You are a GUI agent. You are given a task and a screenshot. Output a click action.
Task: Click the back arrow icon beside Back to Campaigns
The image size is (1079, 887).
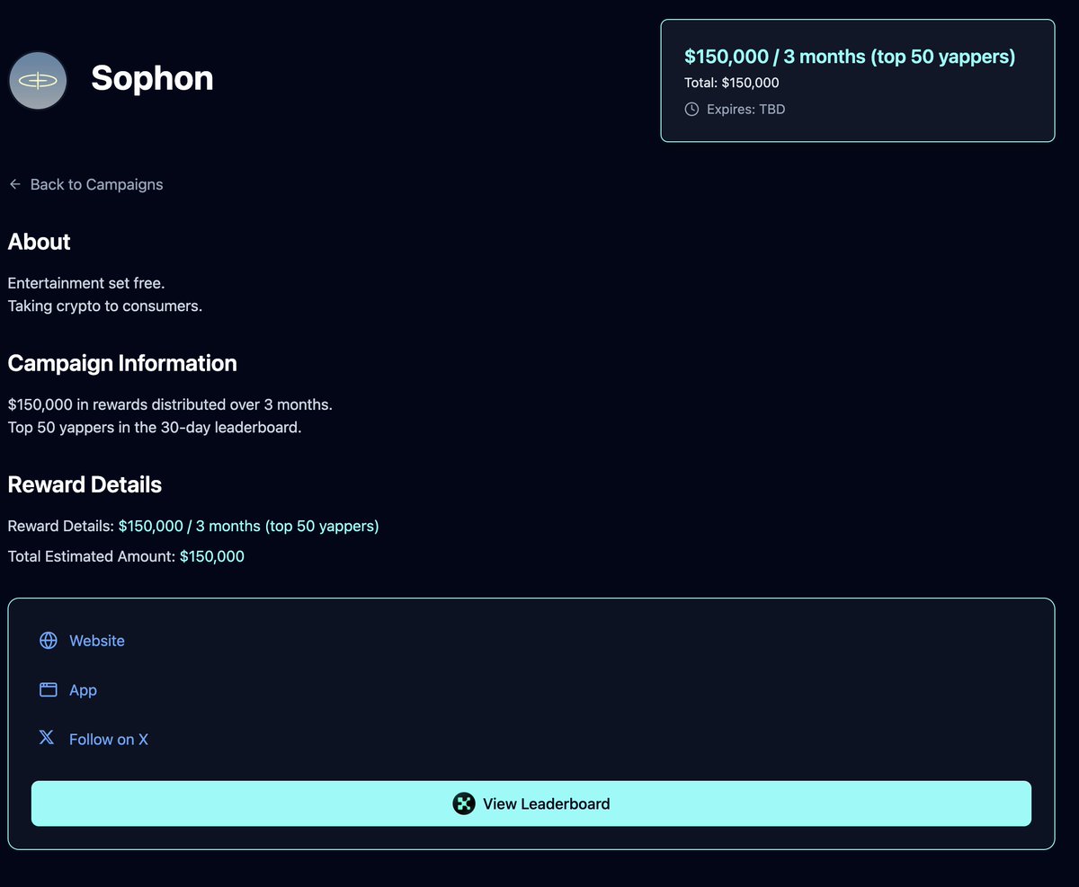point(15,184)
